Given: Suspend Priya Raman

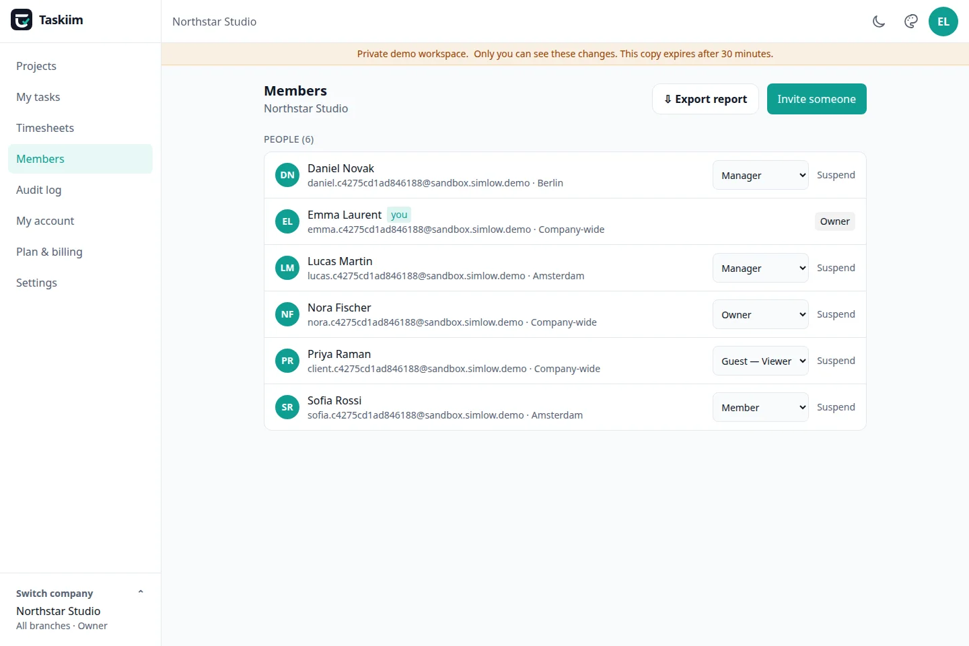Looking at the screenshot, I should 836,361.
